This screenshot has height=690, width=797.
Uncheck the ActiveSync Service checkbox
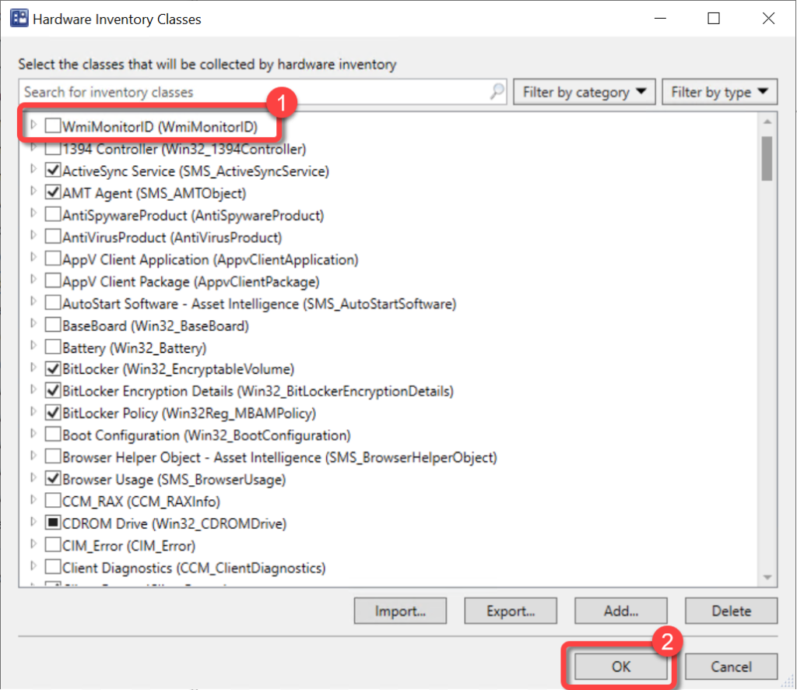pos(53,170)
